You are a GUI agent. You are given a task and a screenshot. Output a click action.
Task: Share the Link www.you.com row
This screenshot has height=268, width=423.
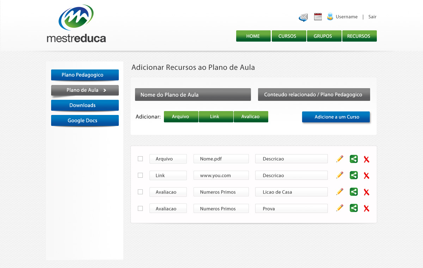354,175
